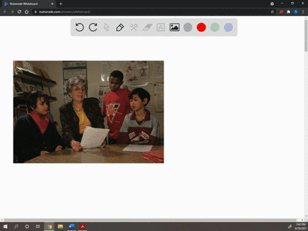
Task: Open File Explorer from the taskbar
Action: click(x=60, y=227)
